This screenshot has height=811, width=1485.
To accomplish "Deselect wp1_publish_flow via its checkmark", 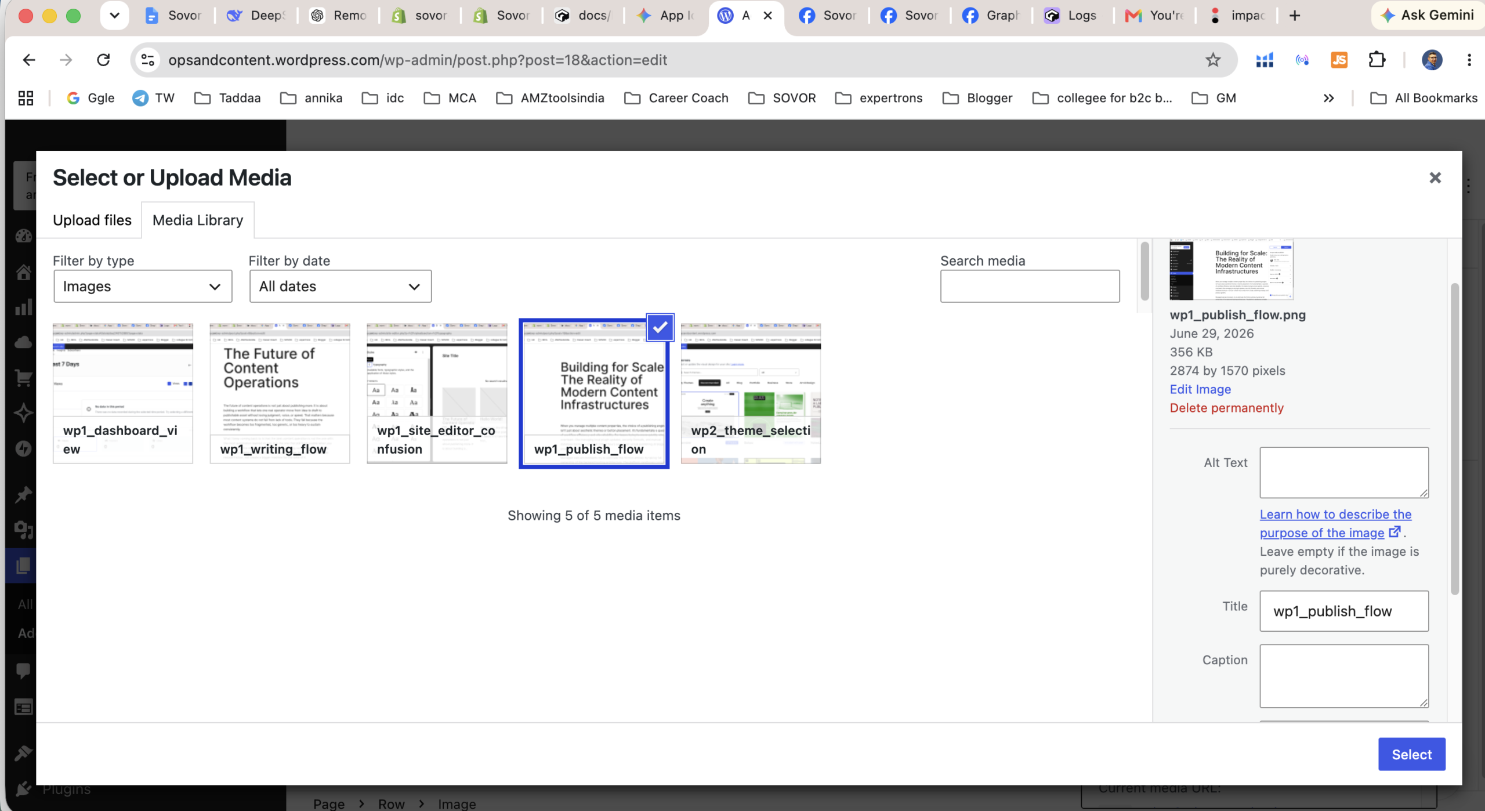I will [660, 327].
